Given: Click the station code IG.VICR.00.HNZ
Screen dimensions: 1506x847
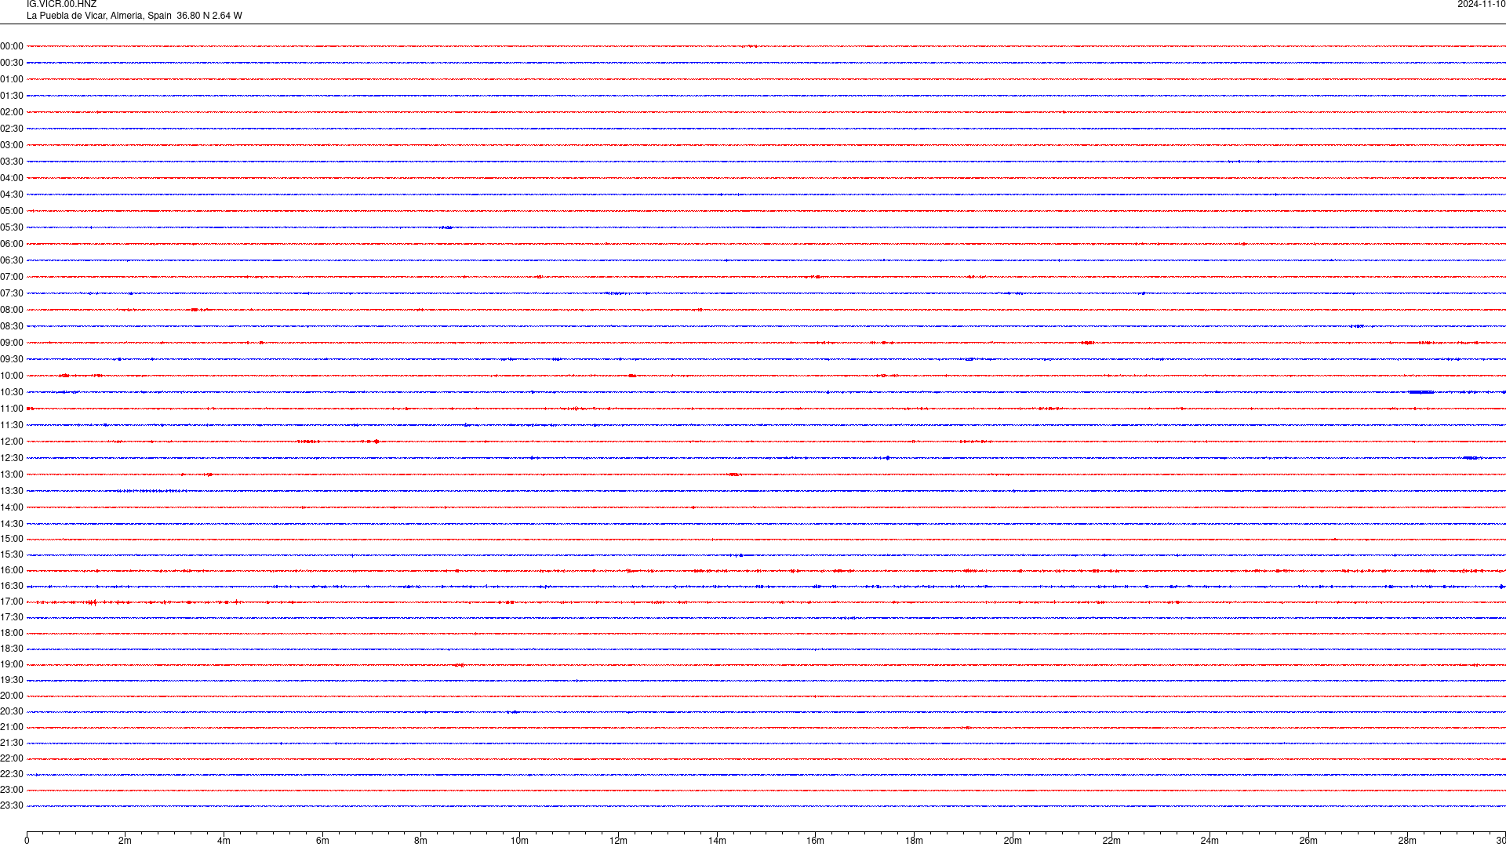Looking at the screenshot, I should click(61, 5).
